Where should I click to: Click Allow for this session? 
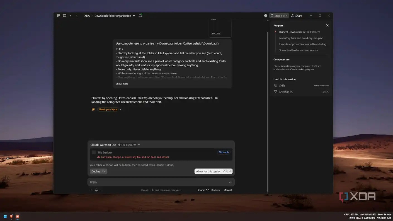pos(214,171)
